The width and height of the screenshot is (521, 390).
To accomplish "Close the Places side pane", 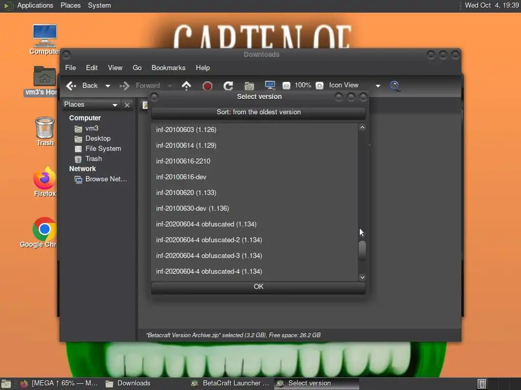I will [127, 105].
